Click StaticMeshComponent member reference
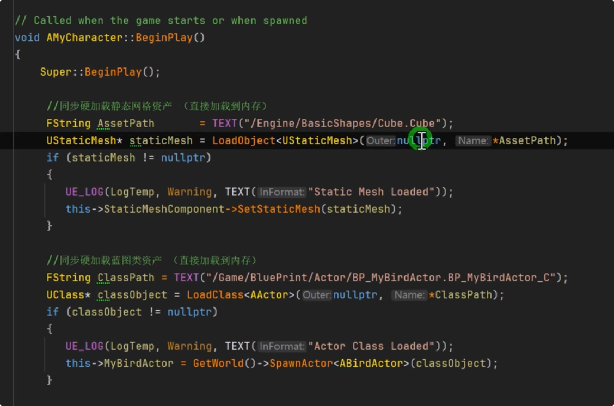 [x=164, y=209]
